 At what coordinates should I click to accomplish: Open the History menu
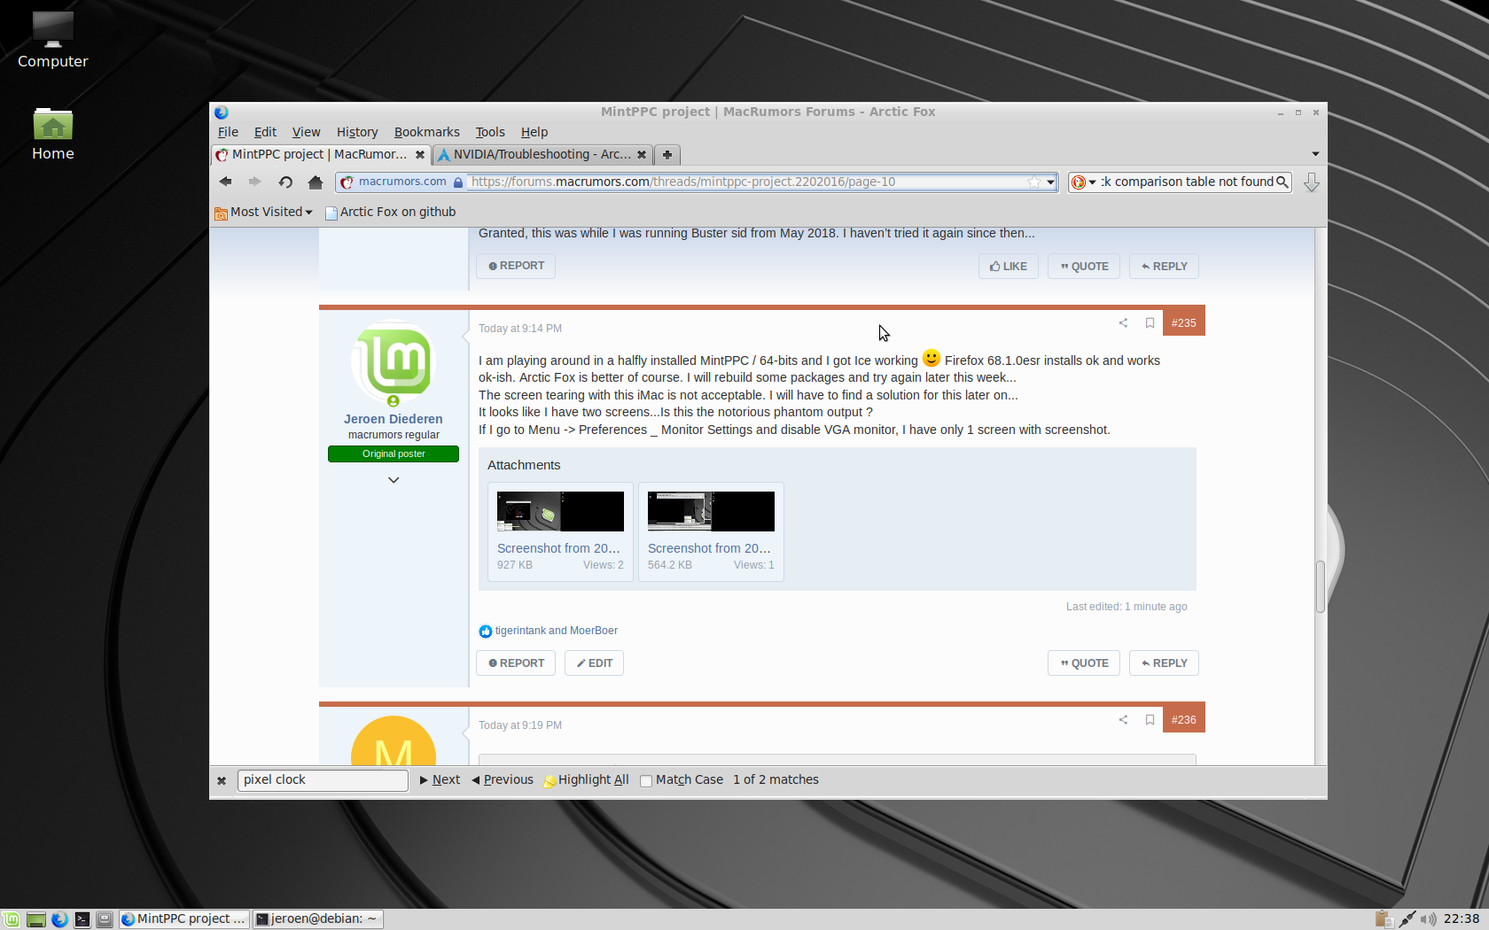point(357,132)
